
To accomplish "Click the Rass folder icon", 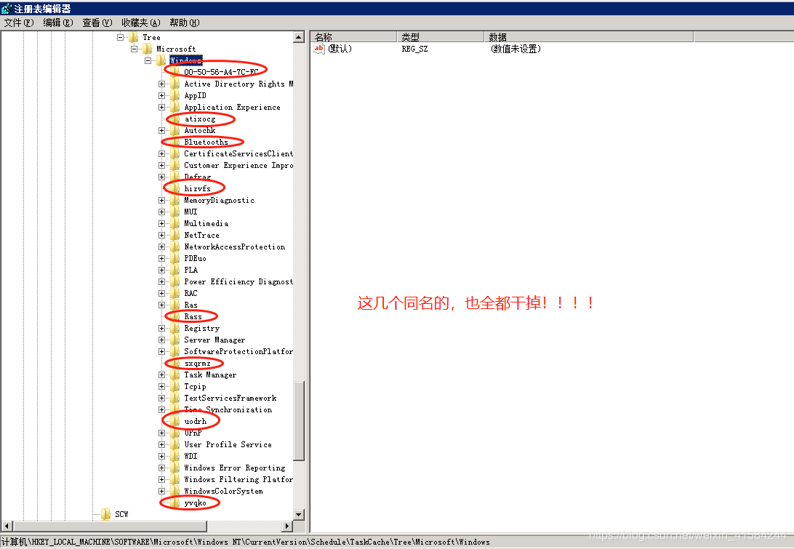I will pos(175,316).
